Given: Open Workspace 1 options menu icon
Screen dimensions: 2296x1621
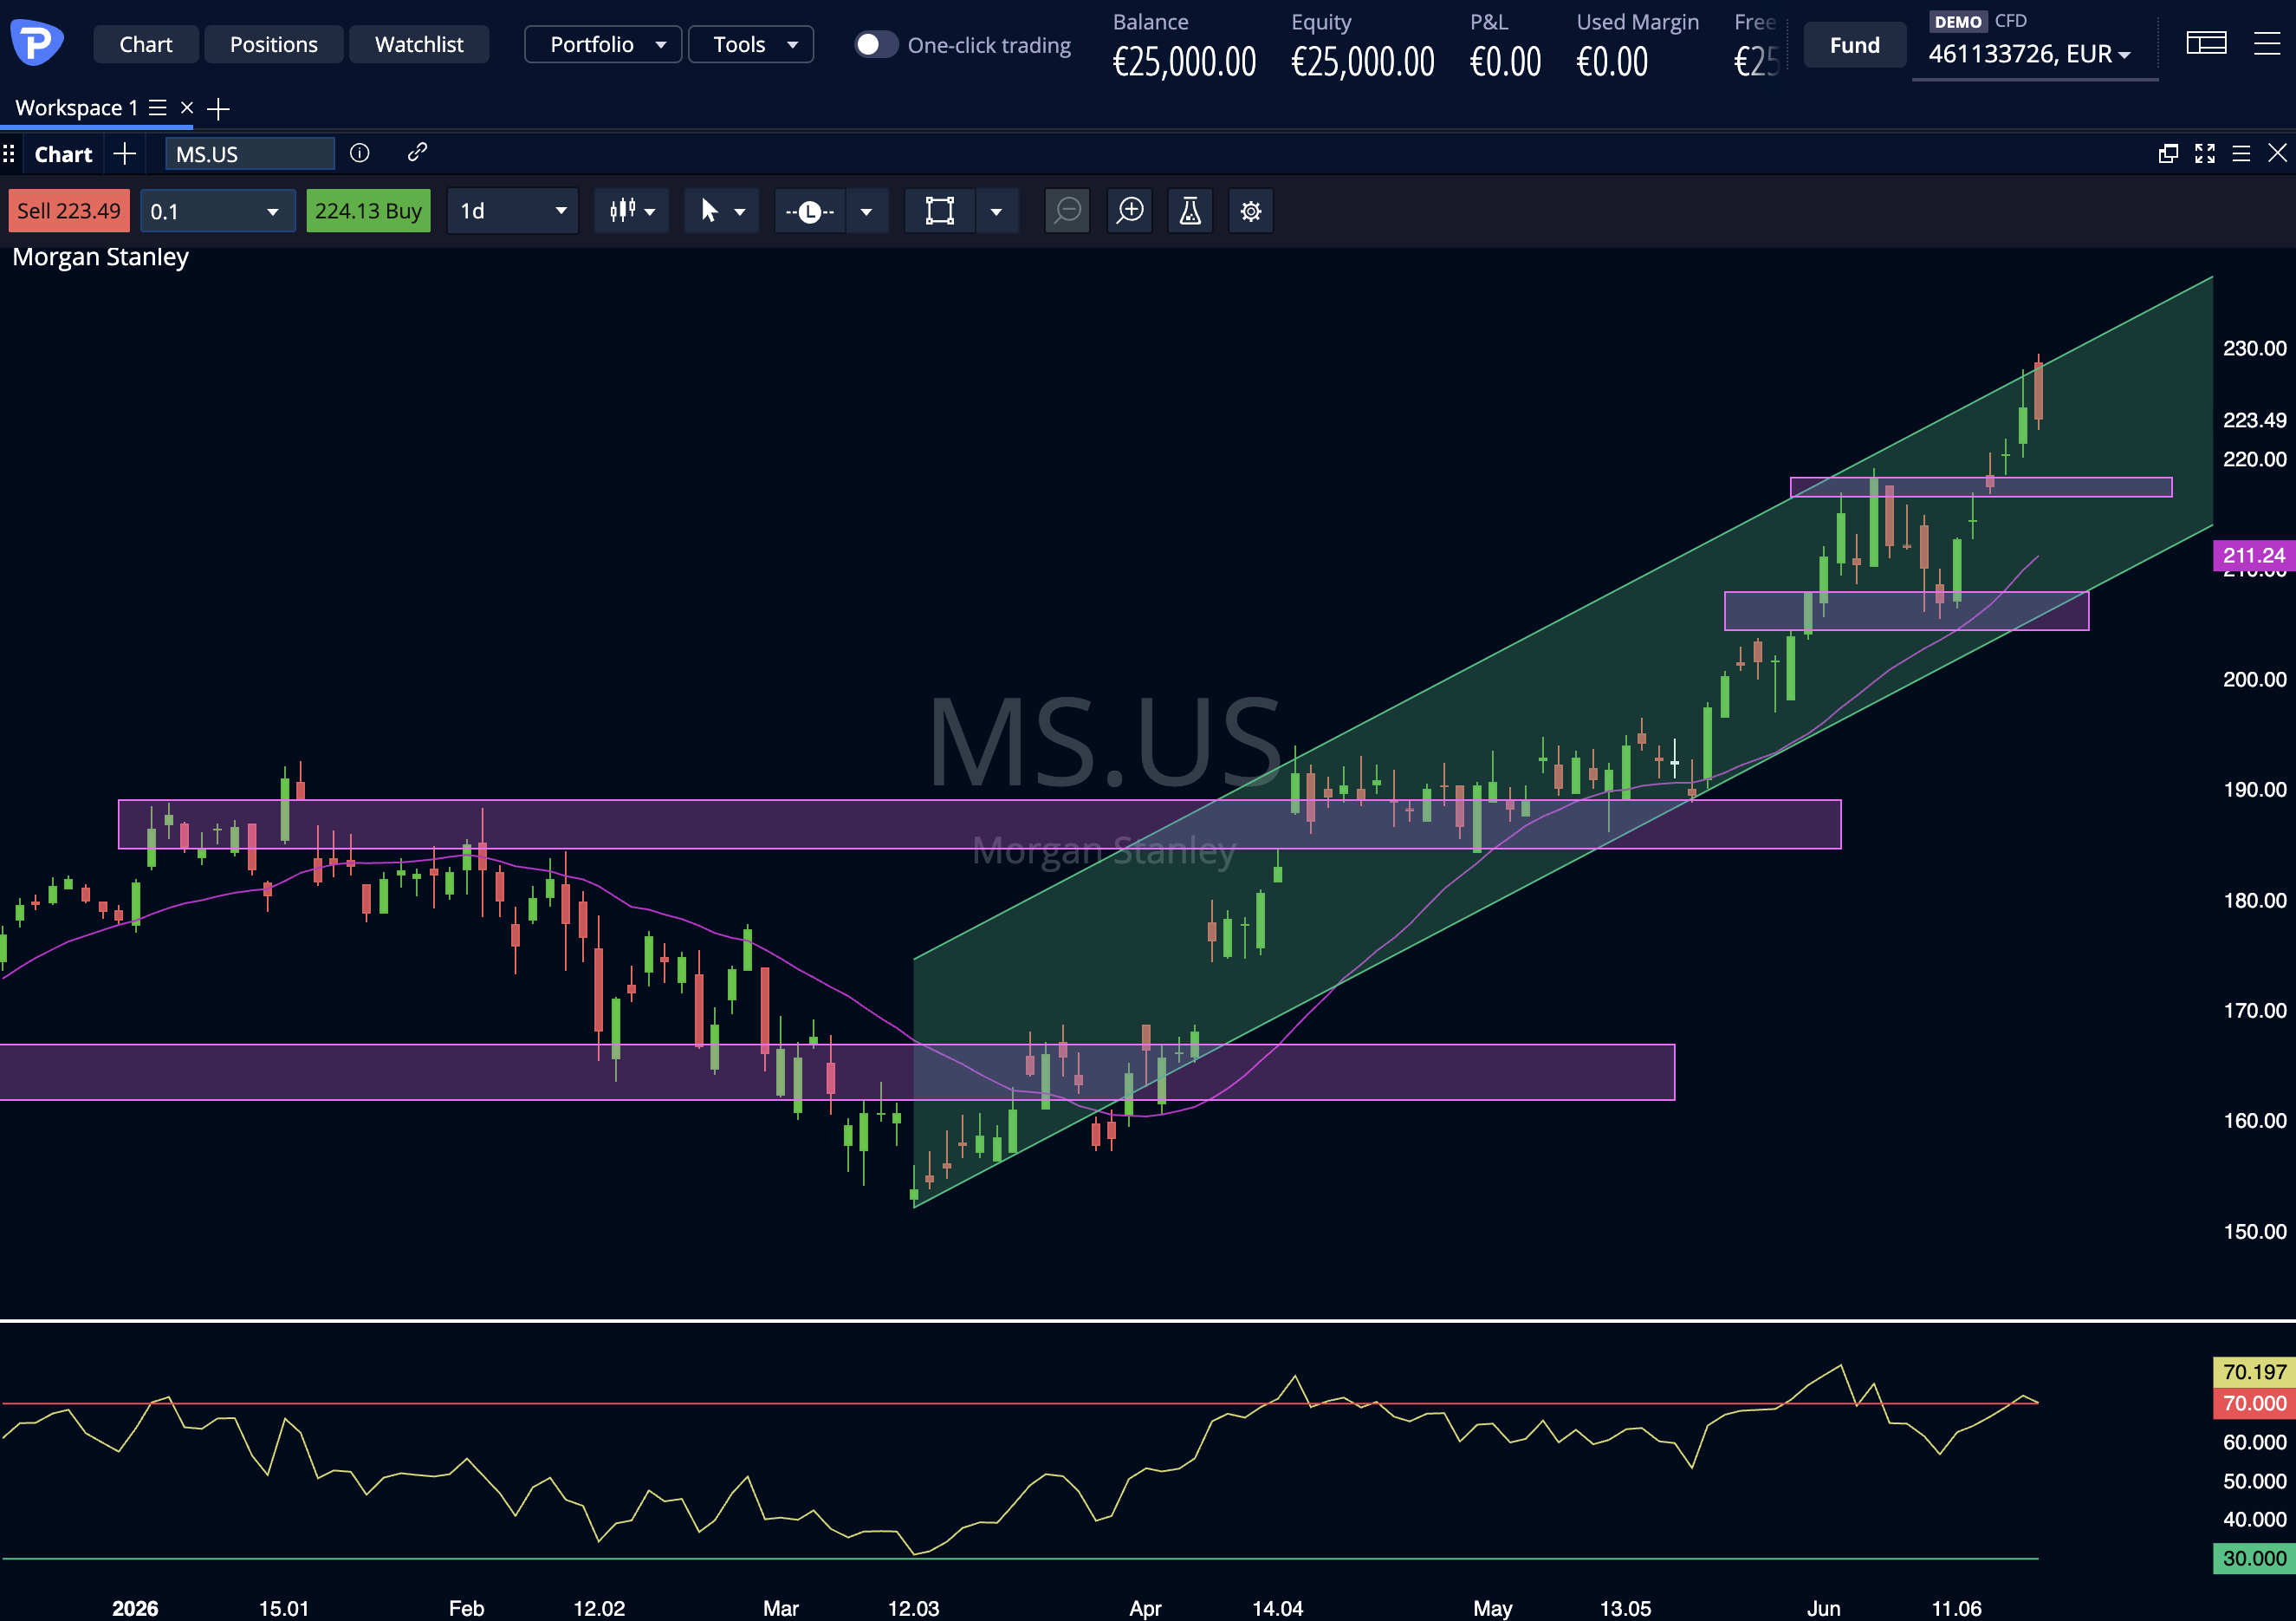Looking at the screenshot, I should [x=158, y=107].
